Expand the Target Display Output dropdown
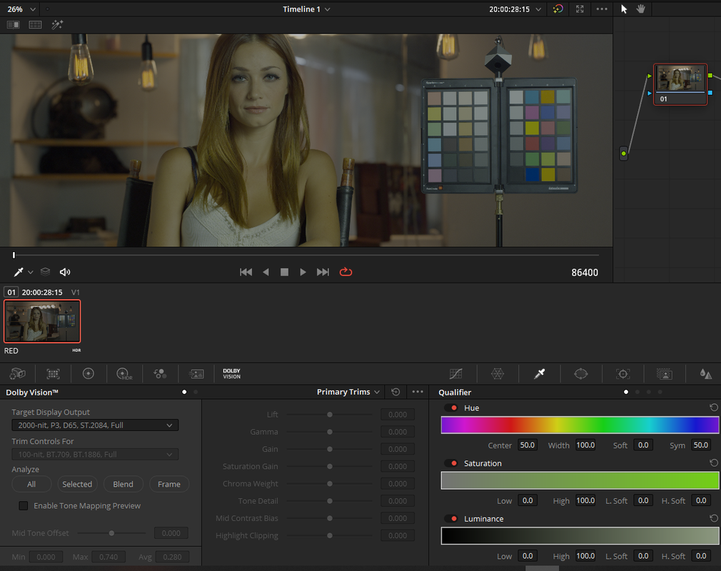This screenshot has height=571, width=721. (x=95, y=425)
